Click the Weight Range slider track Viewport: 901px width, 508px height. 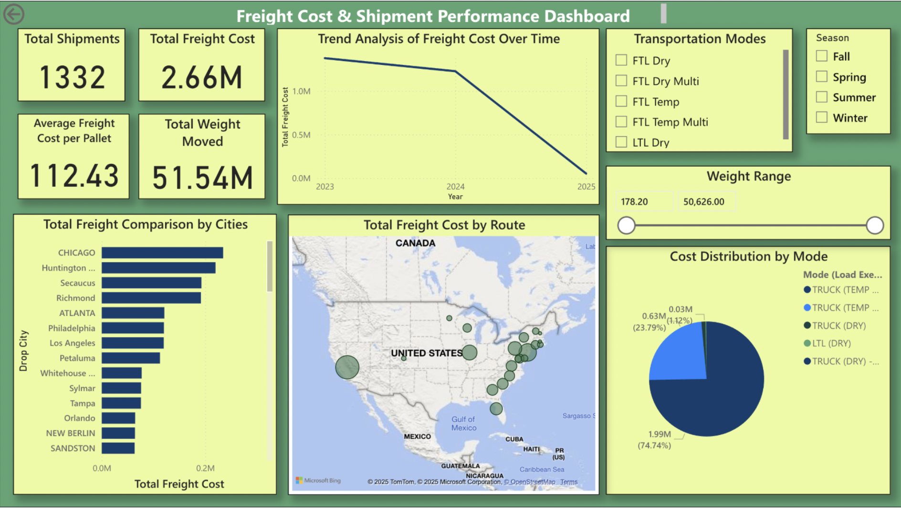pos(750,225)
